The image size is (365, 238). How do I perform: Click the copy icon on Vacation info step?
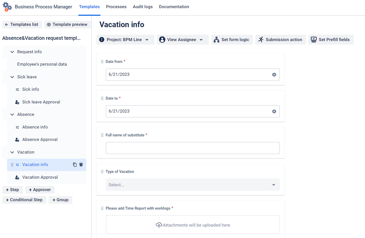point(75,165)
